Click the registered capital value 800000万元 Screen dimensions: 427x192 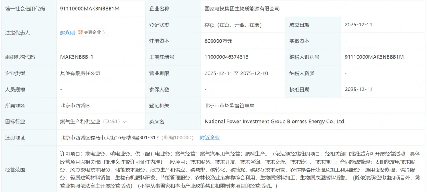pos(218,41)
